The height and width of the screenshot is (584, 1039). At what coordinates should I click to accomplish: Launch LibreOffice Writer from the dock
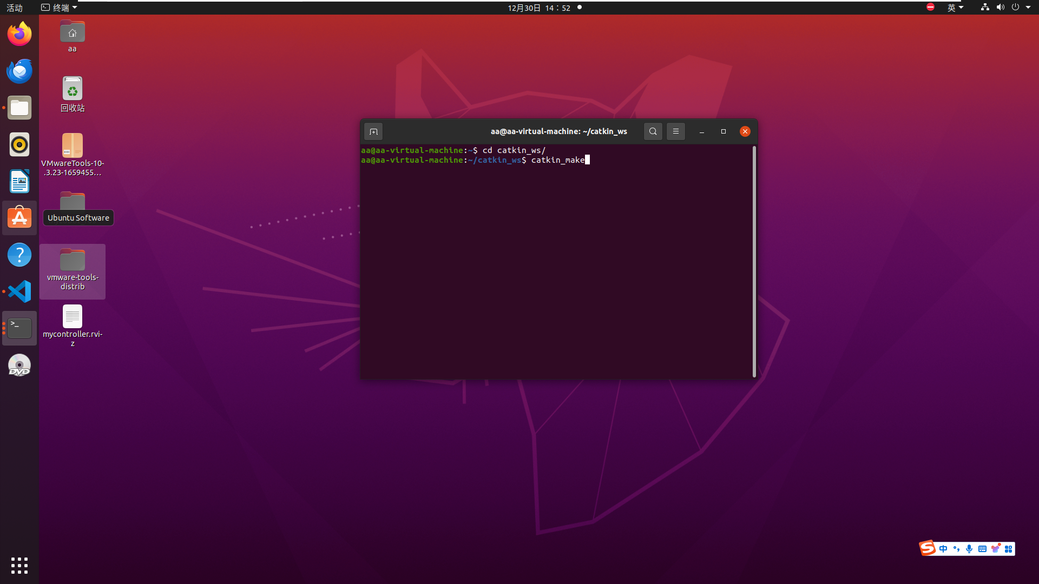click(19, 181)
